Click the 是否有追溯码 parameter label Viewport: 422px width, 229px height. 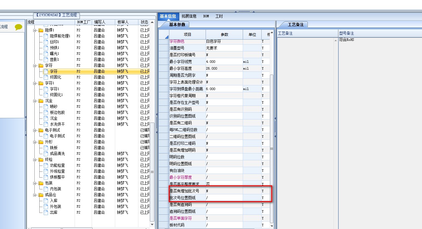coord(181,205)
